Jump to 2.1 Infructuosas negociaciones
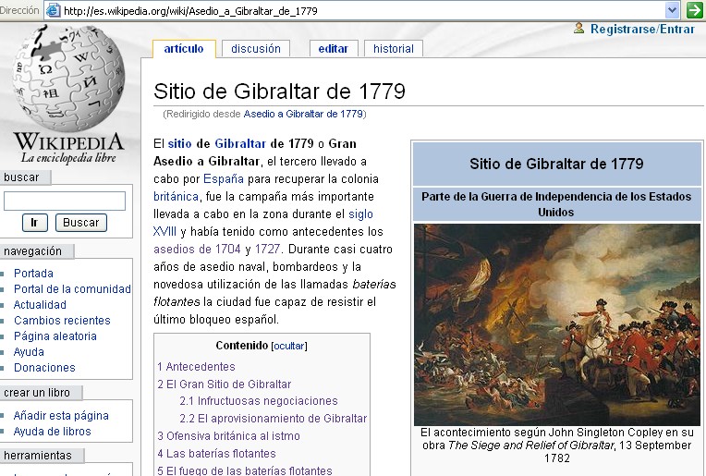Viewport: 706px width, 476px height. pyautogui.click(x=259, y=401)
